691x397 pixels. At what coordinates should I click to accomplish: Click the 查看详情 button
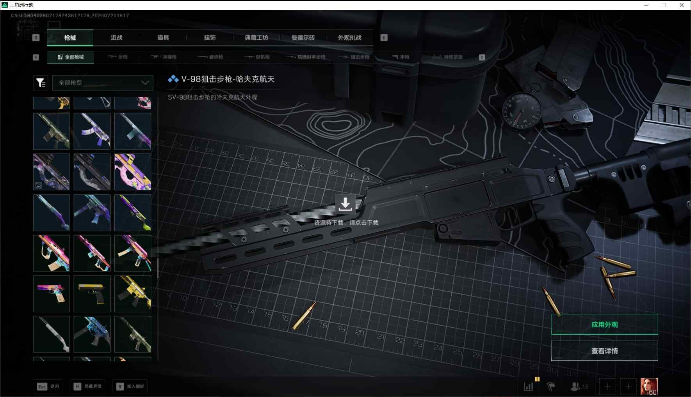604,351
